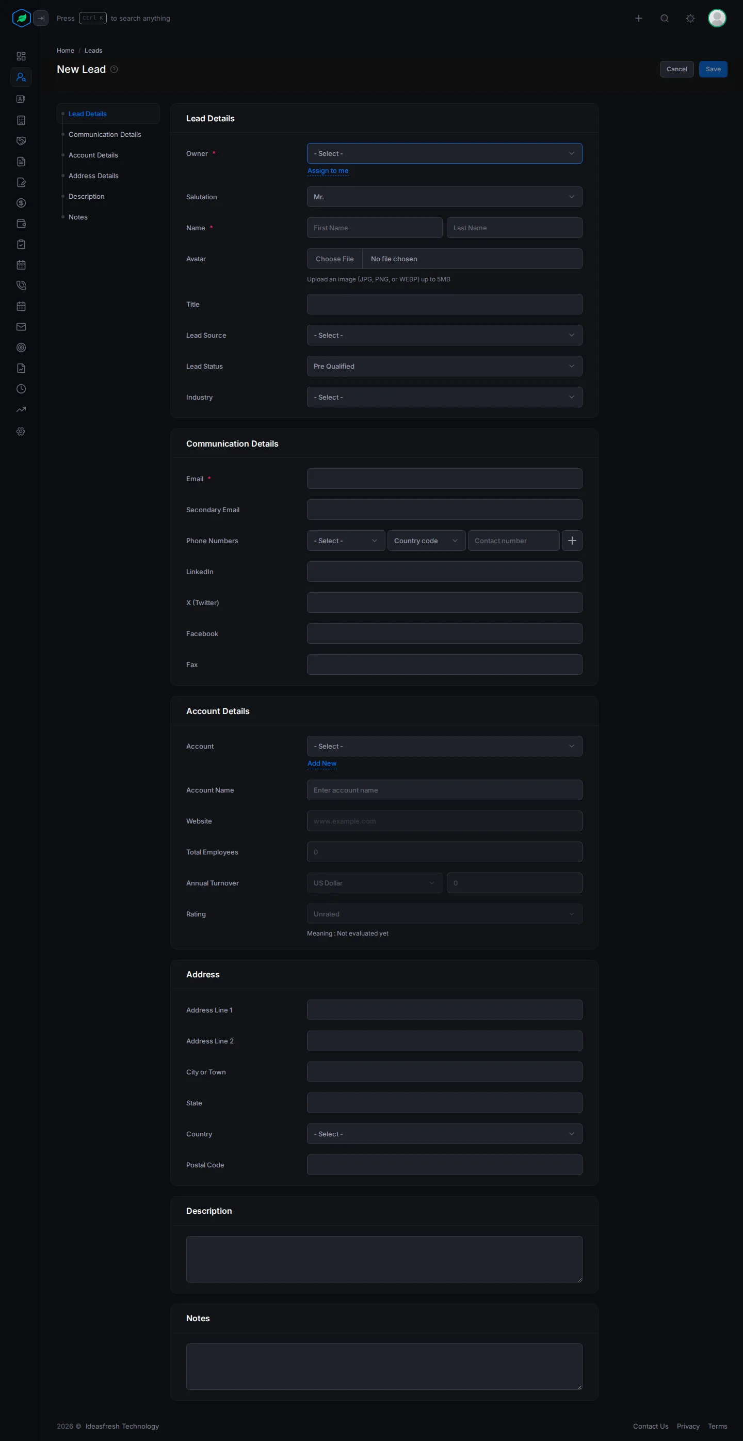Viewport: 743px width, 1441px height.
Task: Toggle the sidebar expand arrow button
Action: point(41,19)
